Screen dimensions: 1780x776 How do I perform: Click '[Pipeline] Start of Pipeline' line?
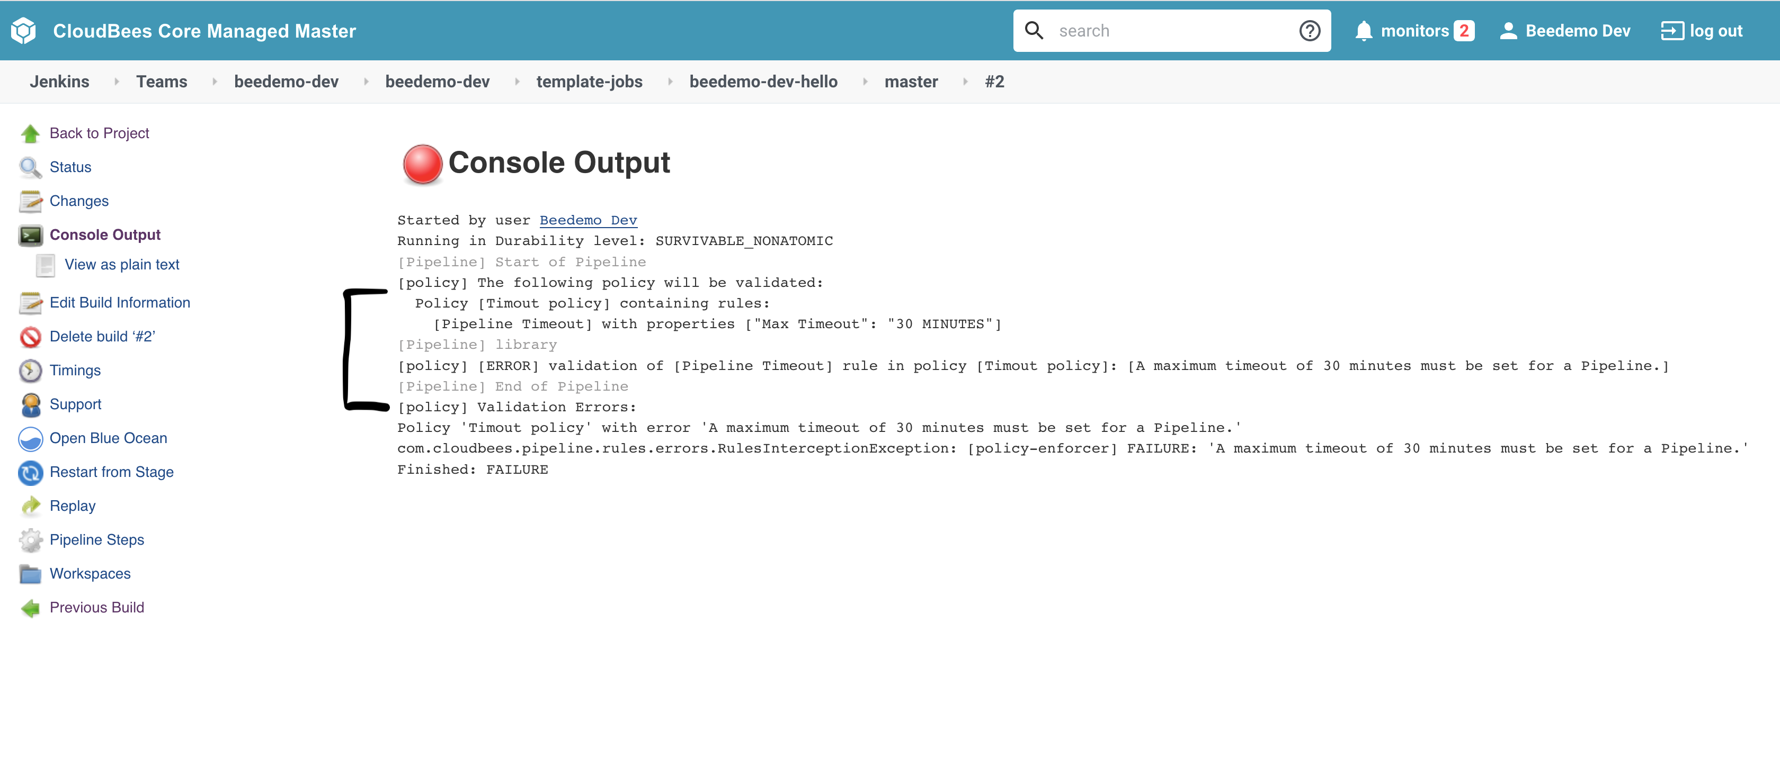click(522, 261)
